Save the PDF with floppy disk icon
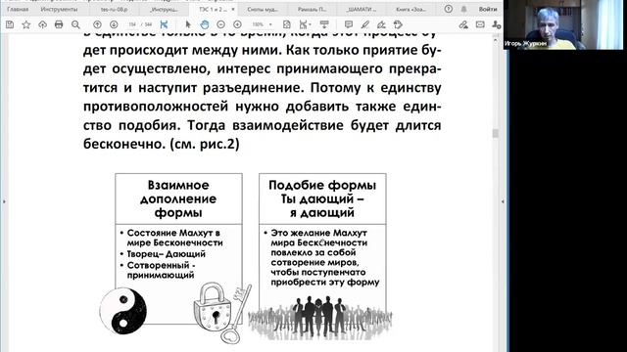The image size is (627, 352). click(10, 24)
